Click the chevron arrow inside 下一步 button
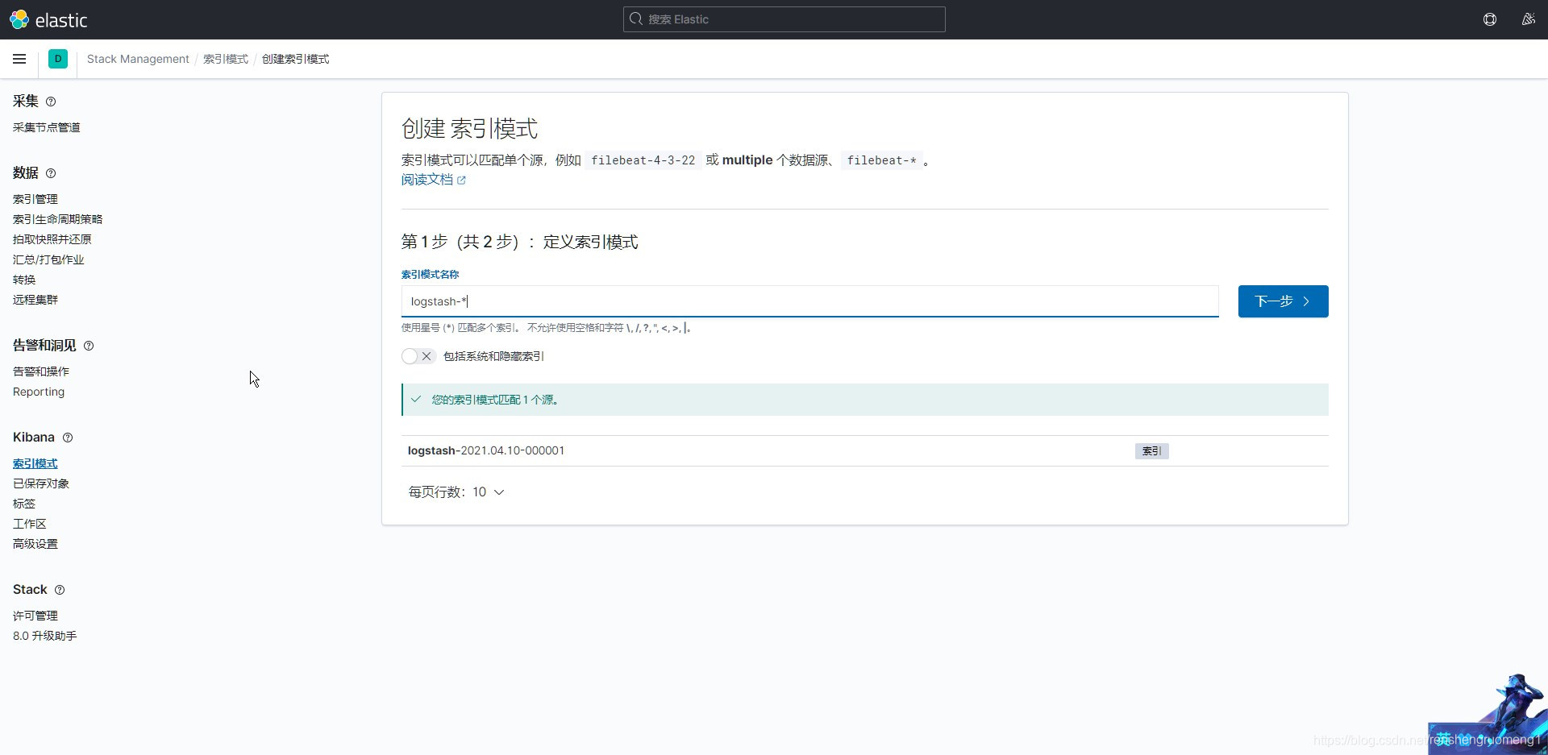 point(1306,301)
